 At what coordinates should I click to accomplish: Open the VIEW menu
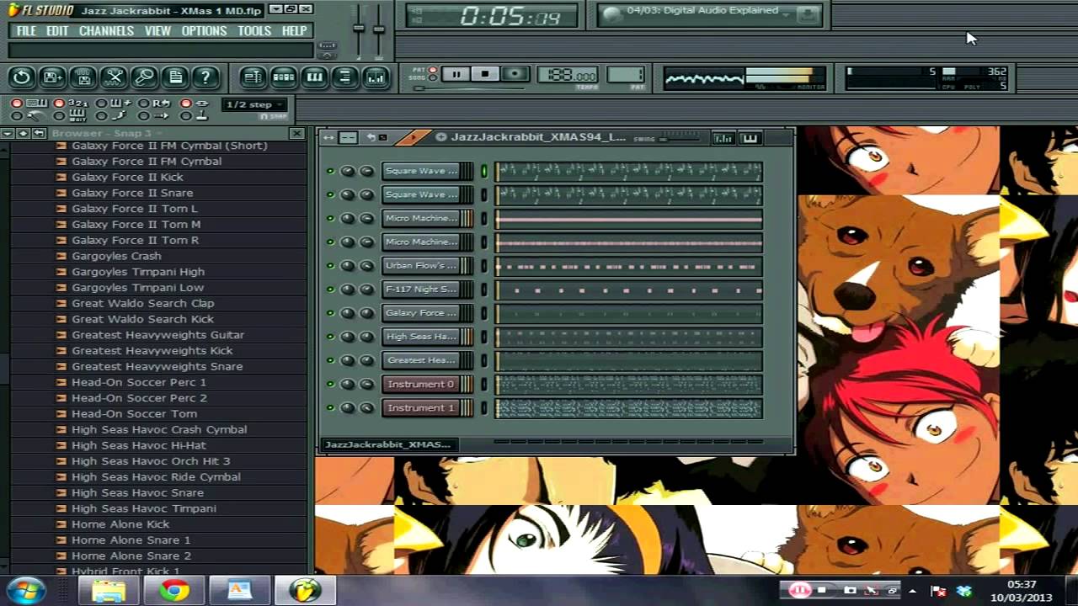pyautogui.click(x=157, y=31)
